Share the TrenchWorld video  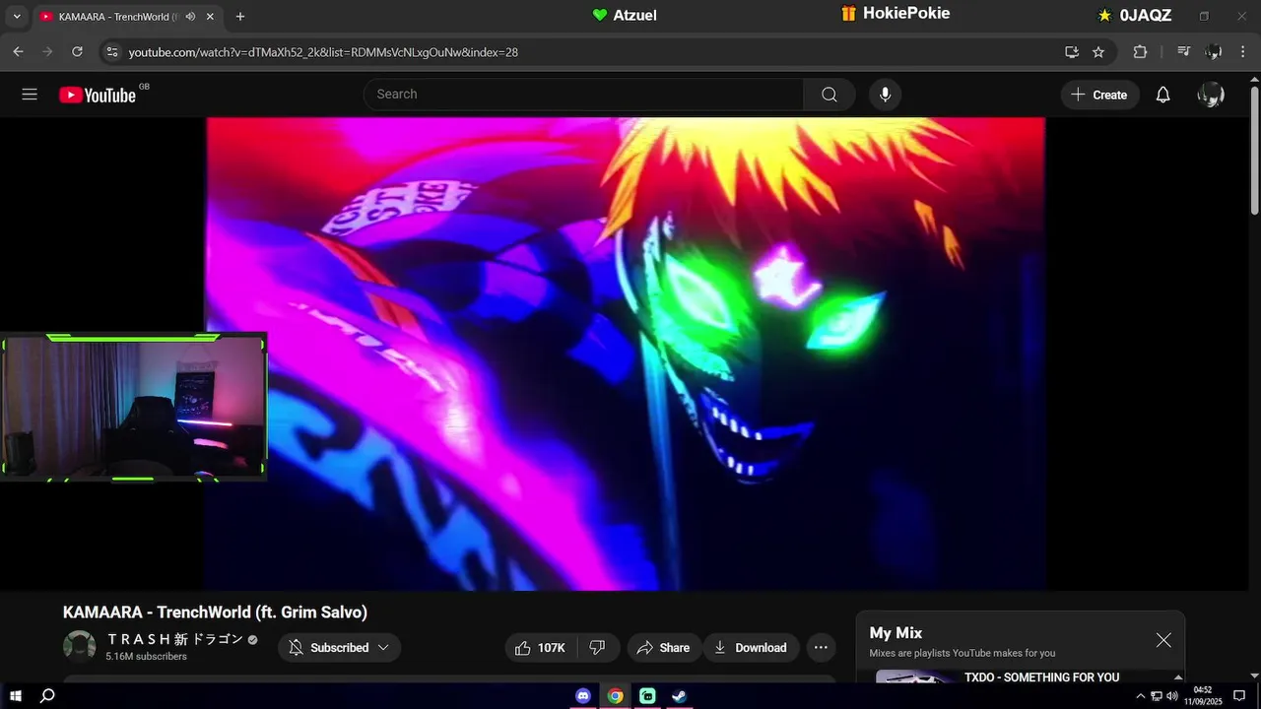(x=664, y=647)
